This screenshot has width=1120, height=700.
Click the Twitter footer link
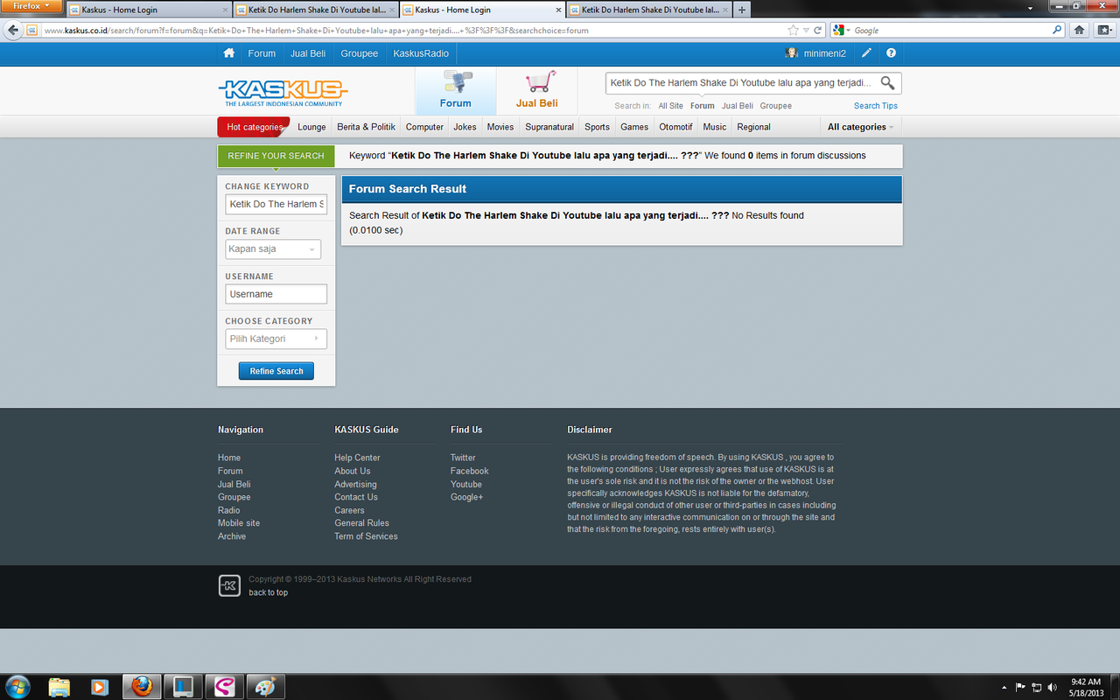(x=463, y=458)
